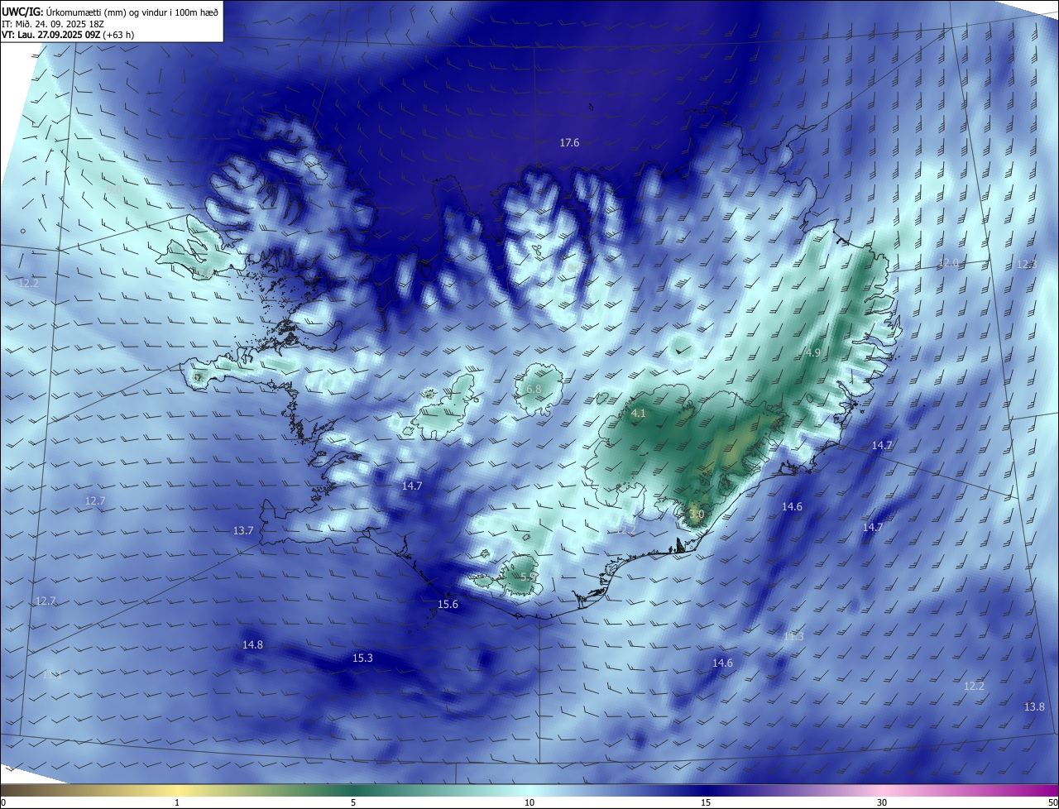Click the 17.6 value over the northern sea
This screenshot has height=809, width=1059.
[x=569, y=143]
